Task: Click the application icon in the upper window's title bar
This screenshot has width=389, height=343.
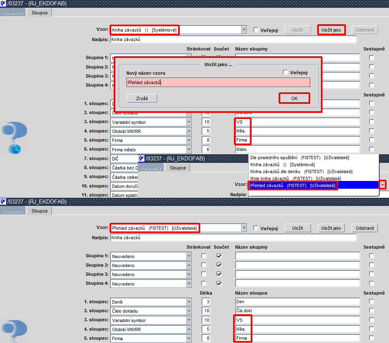Action: [x=3, y=3]
